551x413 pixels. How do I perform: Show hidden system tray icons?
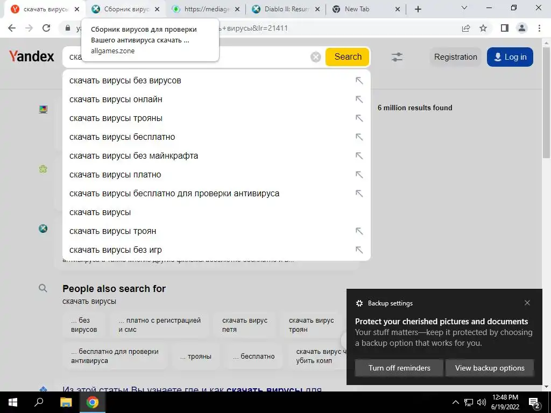455,402
